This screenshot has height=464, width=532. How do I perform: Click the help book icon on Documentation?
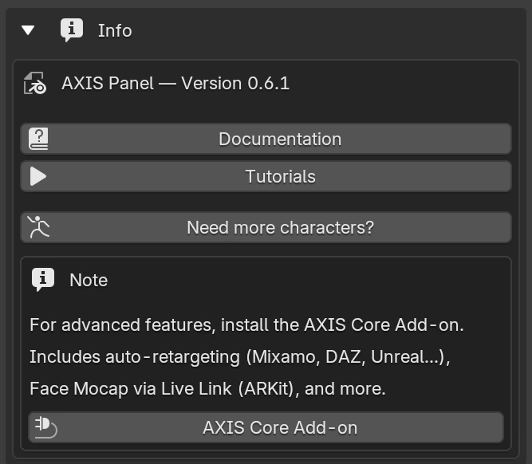point(38,139)
